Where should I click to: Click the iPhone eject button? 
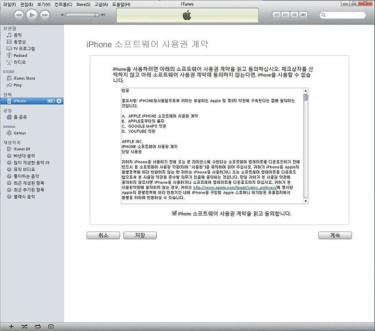[59, 101]
